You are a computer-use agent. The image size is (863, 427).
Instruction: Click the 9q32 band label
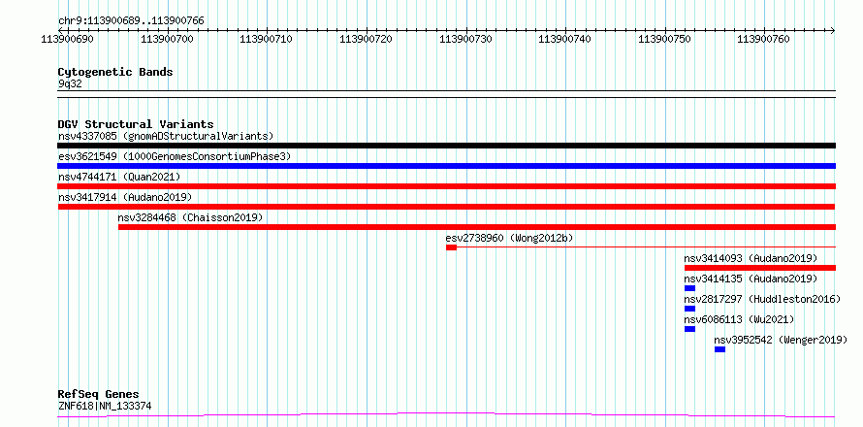(70, 84)
